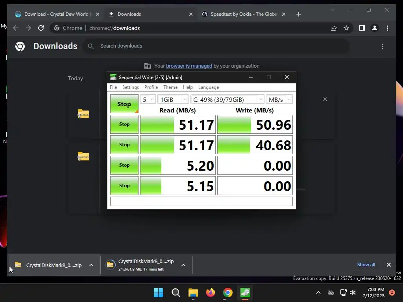Click Show all downloads link
This screenshot has height=302, width=403.
(366, 265)
